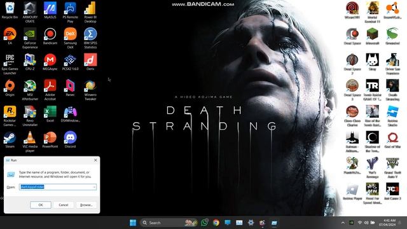Open Winaero Tweaker shortcut

click(x=90, y=90)
